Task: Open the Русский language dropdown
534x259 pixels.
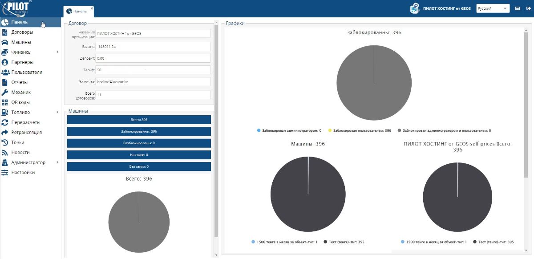Action: click(x=493, y=8)
